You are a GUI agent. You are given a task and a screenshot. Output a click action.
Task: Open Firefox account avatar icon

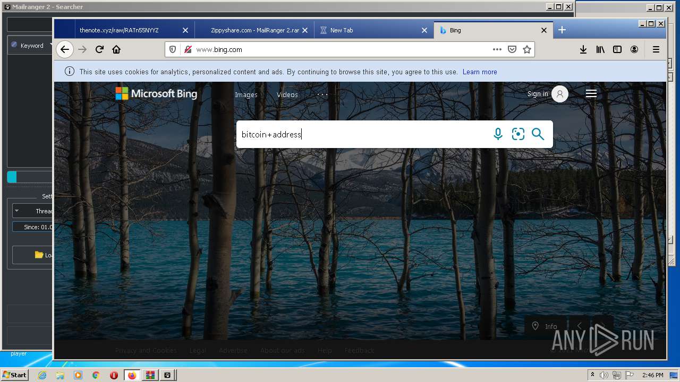click(x=634, y=49)
